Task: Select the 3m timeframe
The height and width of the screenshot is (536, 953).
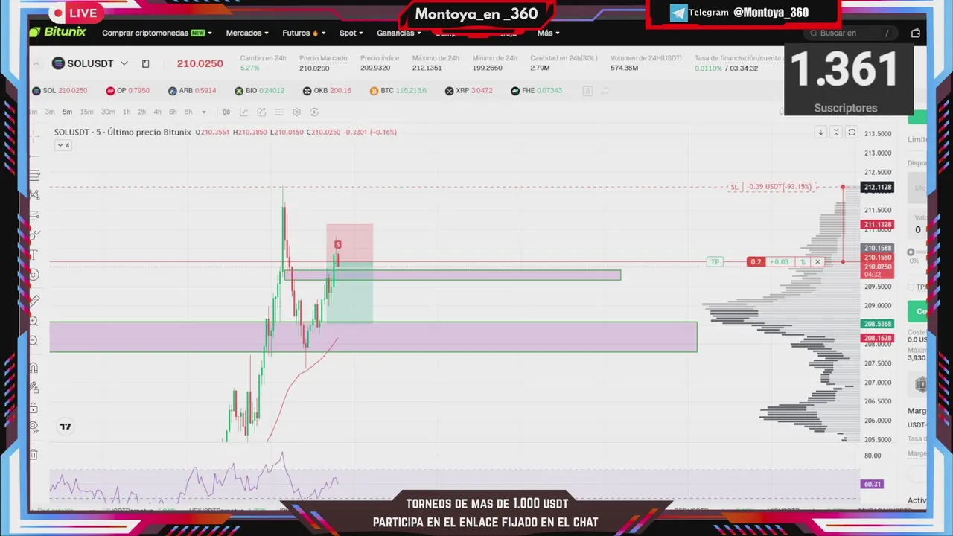Action: [49, 112]
